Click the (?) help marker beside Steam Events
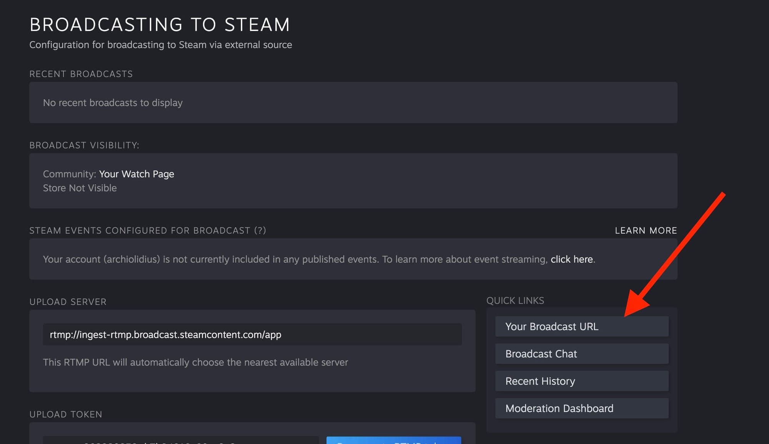This screenshot has width=769, height=444. pyautogui.click(x=260, y=231)
